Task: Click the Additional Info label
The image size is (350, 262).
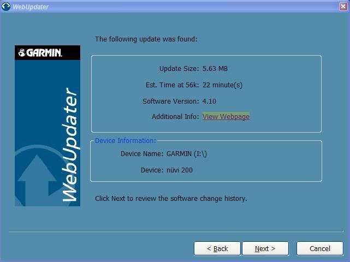Action: [x=175, y=116]
